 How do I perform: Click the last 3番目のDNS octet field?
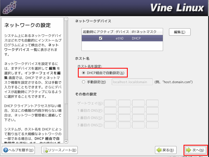pos(152,125)
